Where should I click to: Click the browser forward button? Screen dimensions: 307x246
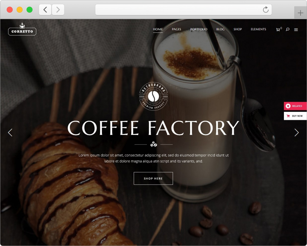(x=58, y=10)
